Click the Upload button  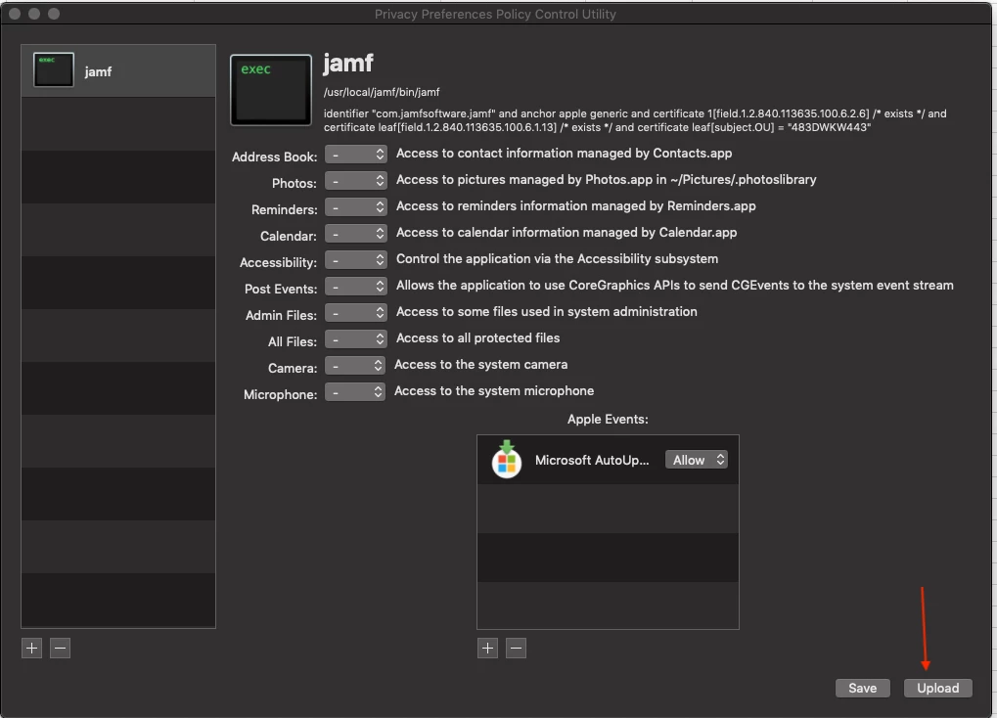[x=938, y=688]
